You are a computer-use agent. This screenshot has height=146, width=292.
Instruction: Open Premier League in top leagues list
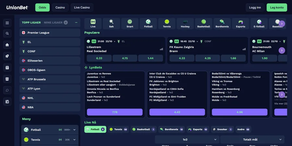(x=50, y=33)
